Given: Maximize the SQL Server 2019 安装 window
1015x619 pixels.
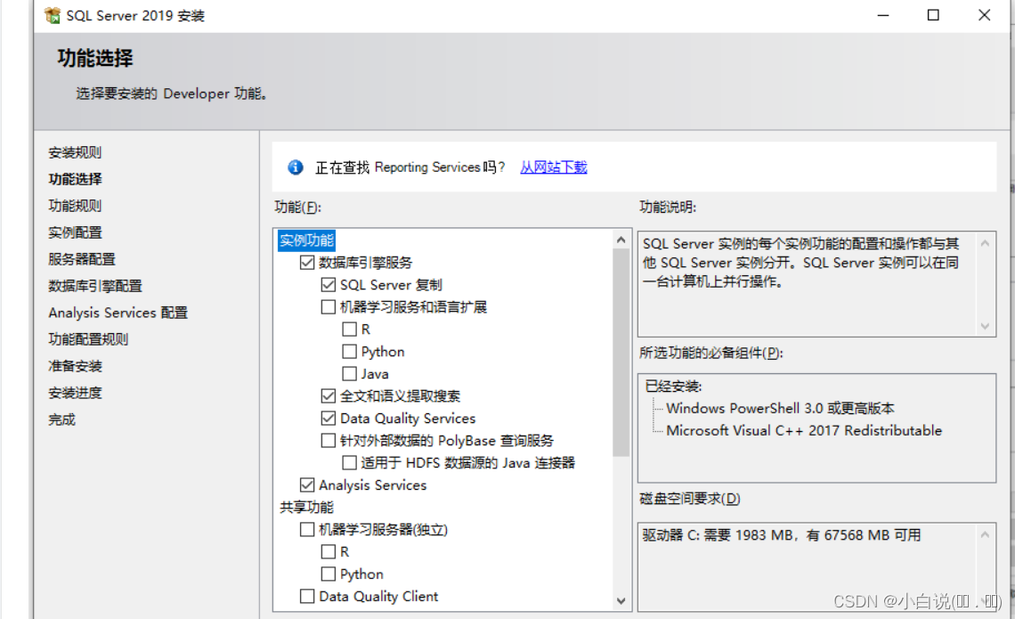Looking at the screenshot, I should tap(933, 15).
